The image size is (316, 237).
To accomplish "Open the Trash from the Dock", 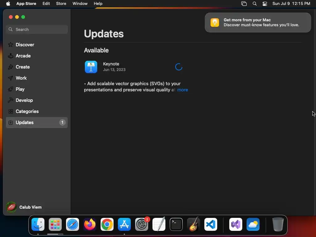I will tap(278, 224).
